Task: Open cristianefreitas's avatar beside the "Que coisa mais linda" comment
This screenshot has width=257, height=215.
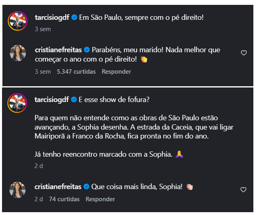Action: tap(17, 190)
